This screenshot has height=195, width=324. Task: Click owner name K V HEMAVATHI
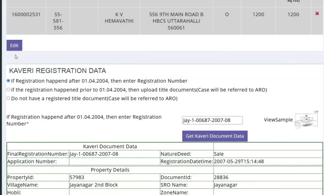[x=119, y=18]
